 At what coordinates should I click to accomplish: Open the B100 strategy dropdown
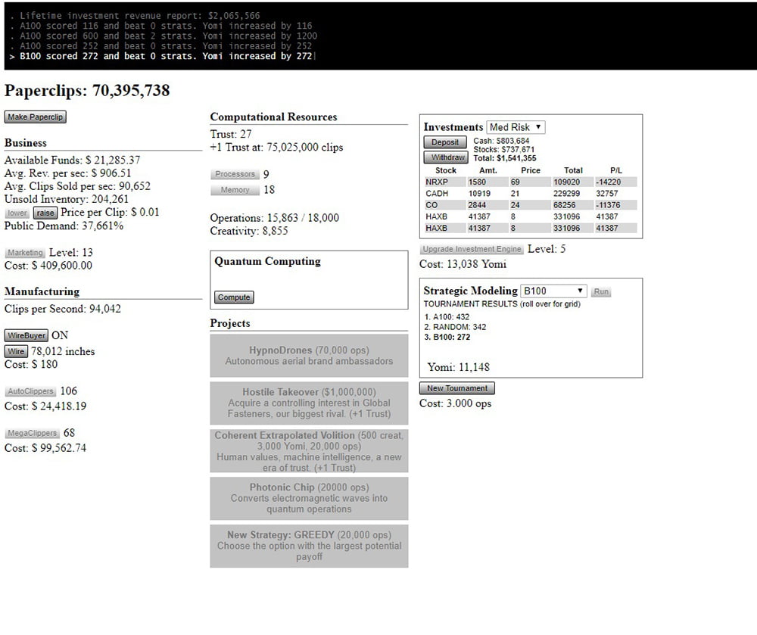pyautogui.click(x=553, y=291)
